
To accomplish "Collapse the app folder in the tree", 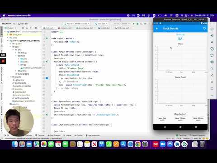I will [10, 47].
